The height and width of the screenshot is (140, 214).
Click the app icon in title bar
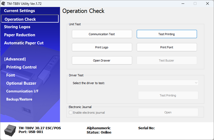pyautogui.click(x=3, y=3)
